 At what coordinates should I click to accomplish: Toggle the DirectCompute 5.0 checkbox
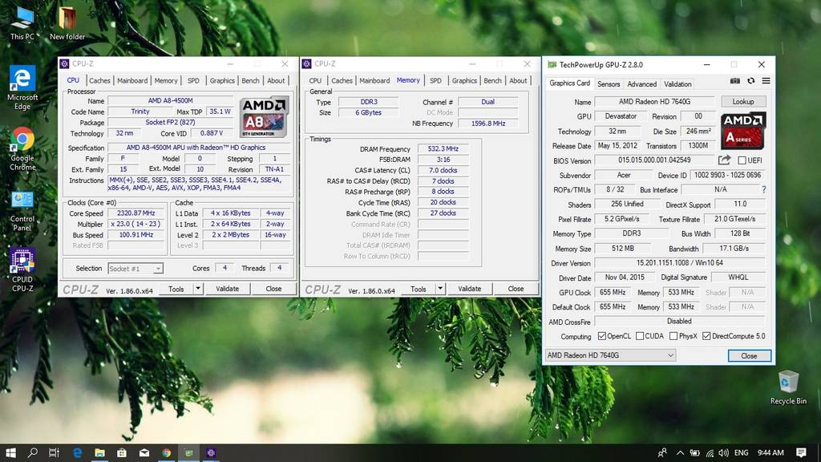pyautogui.click(x=706, y=336)
